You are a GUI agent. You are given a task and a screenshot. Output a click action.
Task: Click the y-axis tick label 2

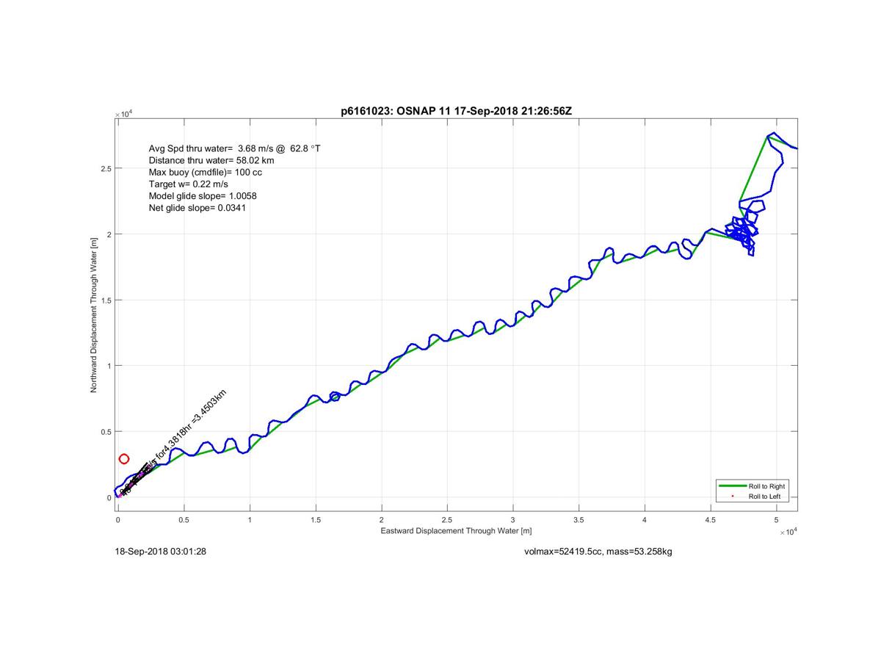point(109,234)
